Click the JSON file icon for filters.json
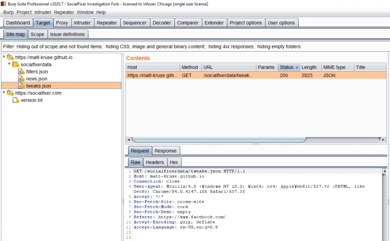Viewport: 390px width, 241px height. [21, 71]
